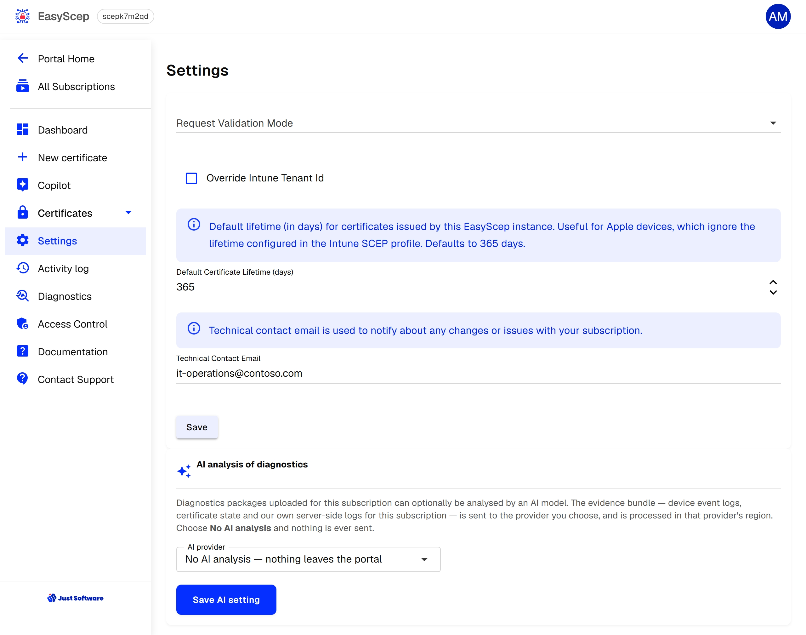Open the Activity log page
Viewport: 806px width, 635px height.
tap(76, 268)
